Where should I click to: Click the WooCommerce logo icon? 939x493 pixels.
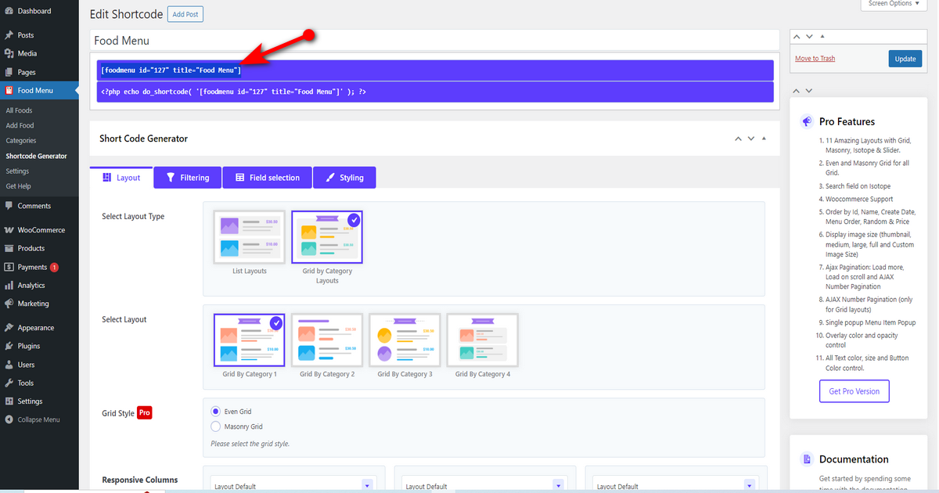coord(9,230)
